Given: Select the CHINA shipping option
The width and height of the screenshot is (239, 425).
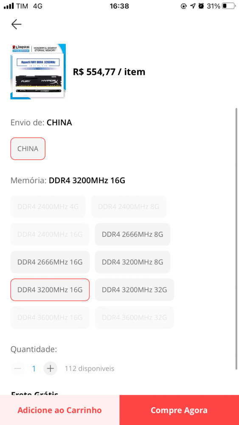Looking at the screenshot, I should pyautogui.click(x=28, y=148).
